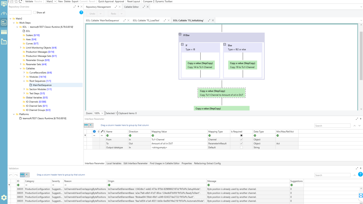The image size is (363, 204).
Task: Click the TEST workspace icon in left sidebar
Action: pyautogui.click(x=4, y=23)
